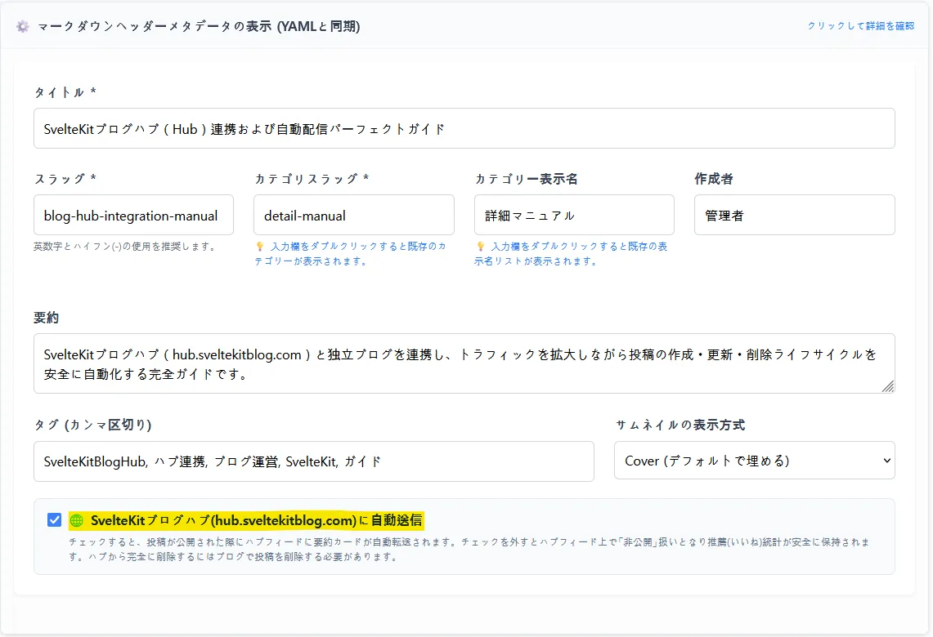The width and height of the screenshot is (933, 637).
Task: Click the 'チェックすると、投稿が公開された際に…' description text
Action: click(469, 549)
